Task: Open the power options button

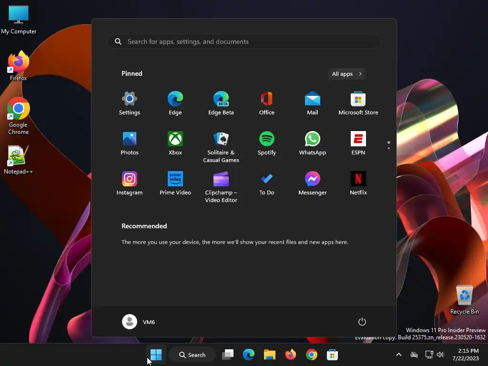Action: (x=362, y=322)
